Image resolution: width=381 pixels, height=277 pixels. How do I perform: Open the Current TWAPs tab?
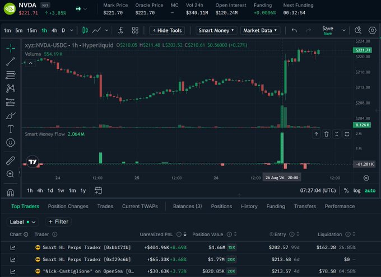pyautogui.click(x=140, y=206)
